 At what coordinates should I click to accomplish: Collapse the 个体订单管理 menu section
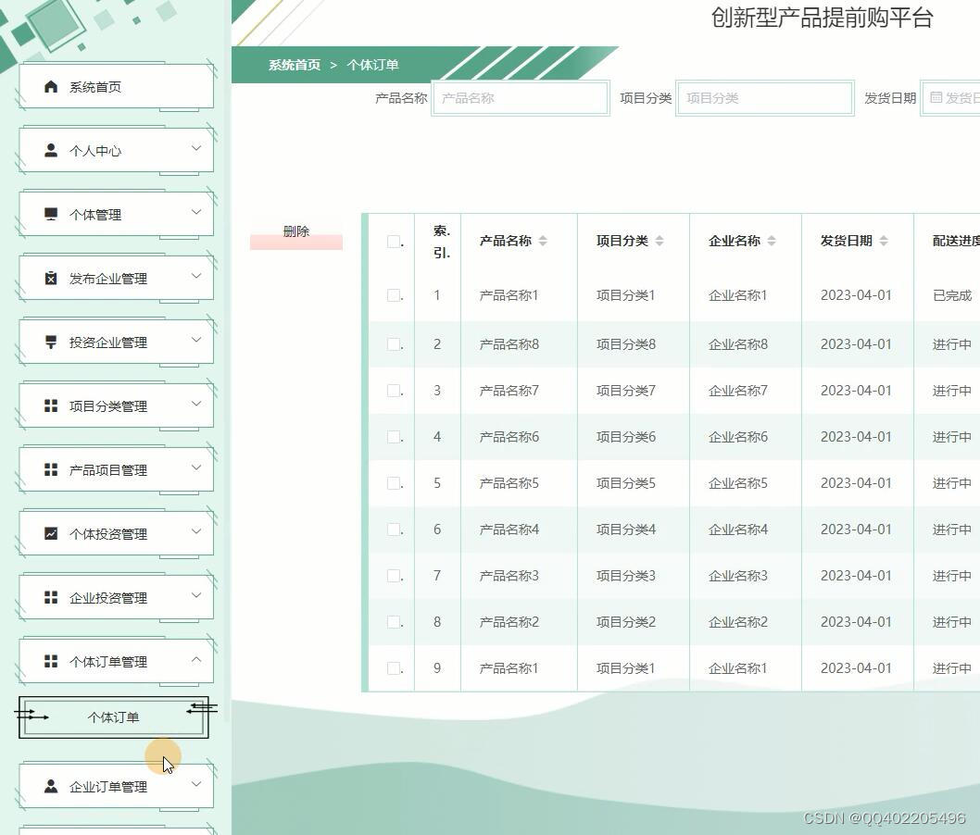[x=111, y=660]
